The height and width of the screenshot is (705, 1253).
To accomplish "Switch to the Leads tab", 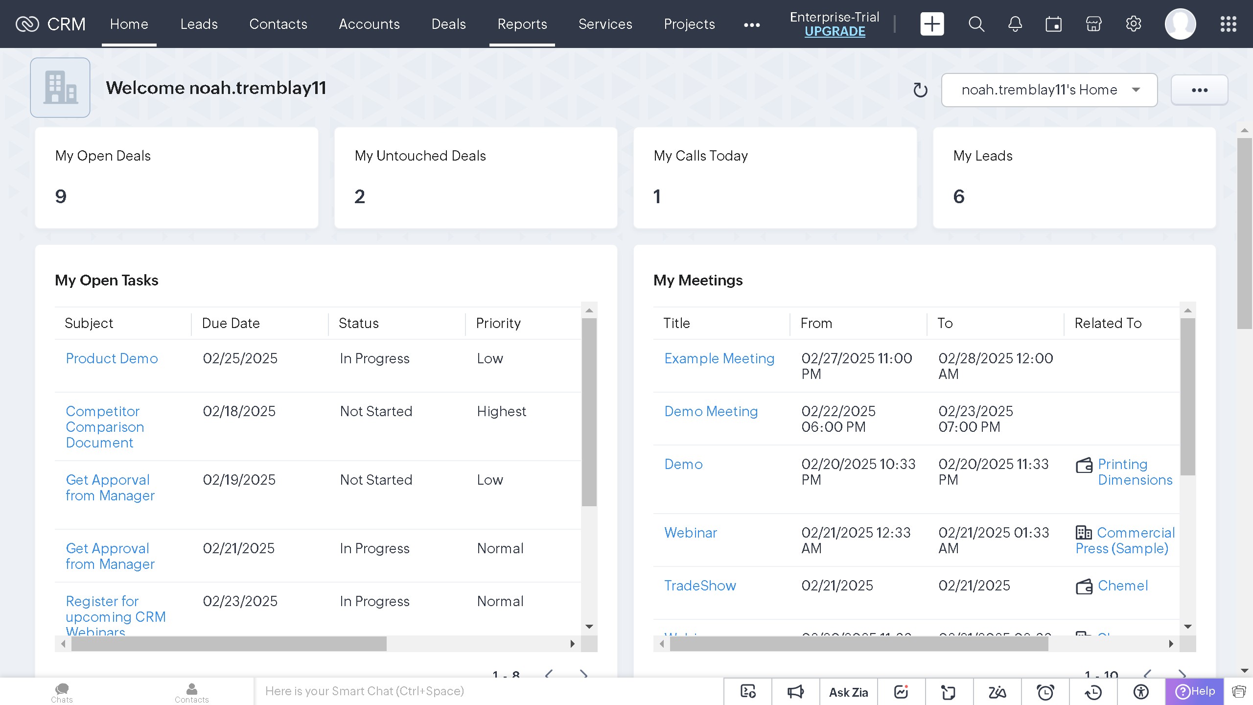I will [199, 24].
